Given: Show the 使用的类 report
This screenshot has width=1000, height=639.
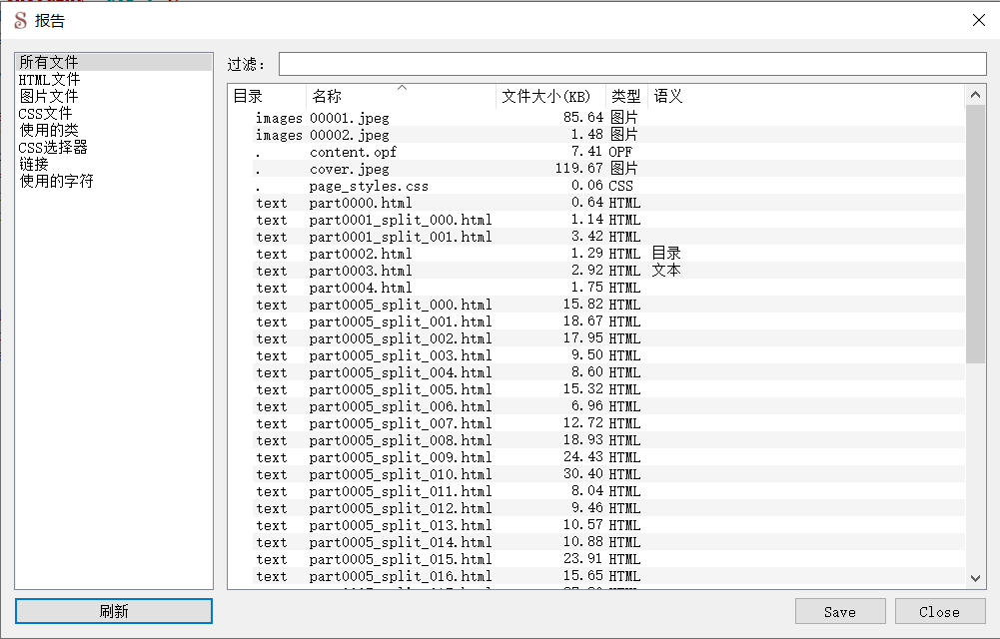Looking at the screenshot, I should point(48,131).
